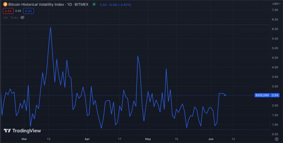Screen dimensions: 283x143
Task: Click the blue 0.03 buy price box
Action: [x=29, y=11]
